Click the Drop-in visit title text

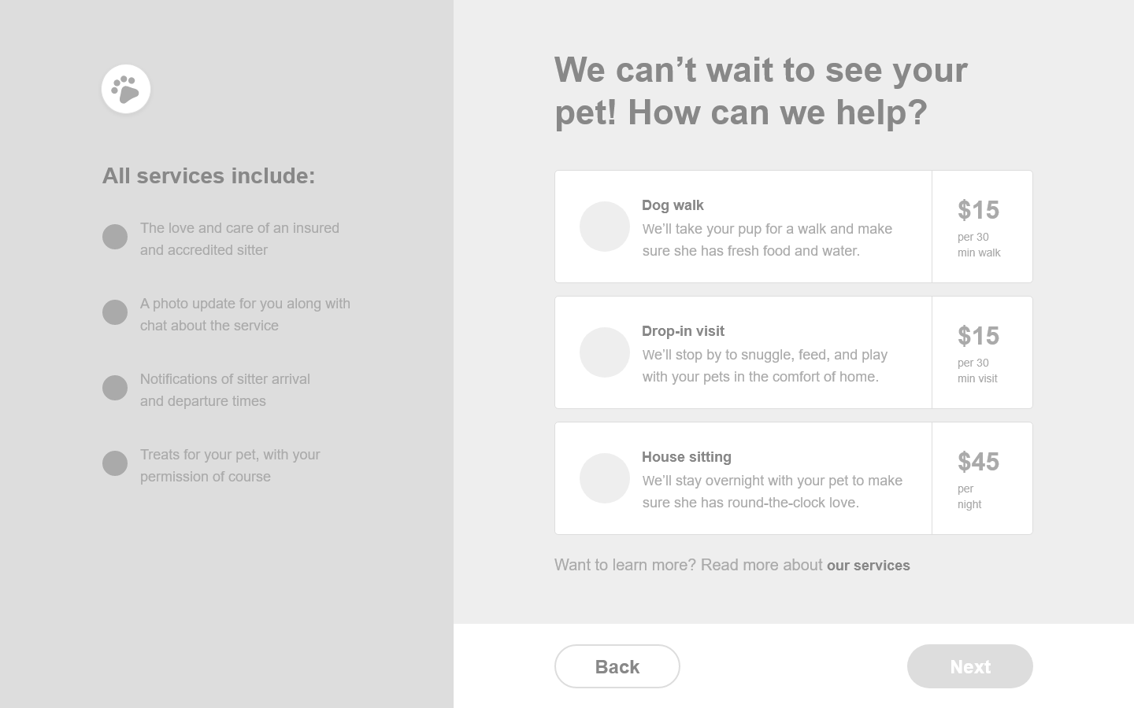click(x=683, y=331)
